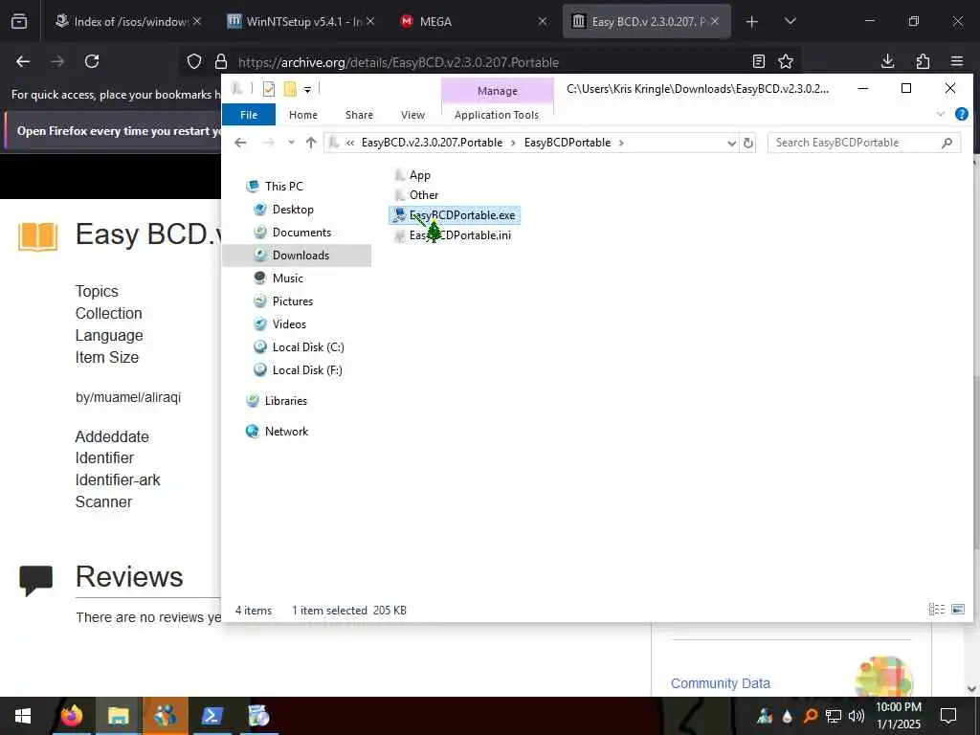Select the EasyBCDPortable.exe file icon
The image size is (980, 735).
399,215
